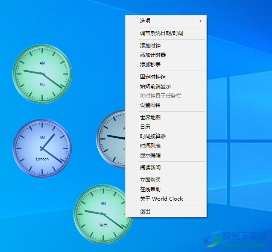Select 关于 World Clock entry
The width and height of the screenshot is (272, 252).
166,199
